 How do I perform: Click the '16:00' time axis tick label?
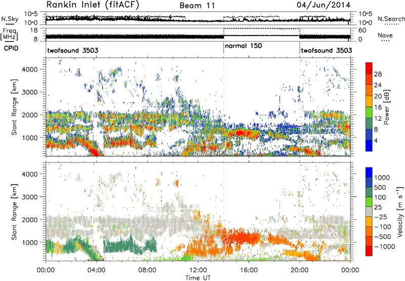click(249, 270)
